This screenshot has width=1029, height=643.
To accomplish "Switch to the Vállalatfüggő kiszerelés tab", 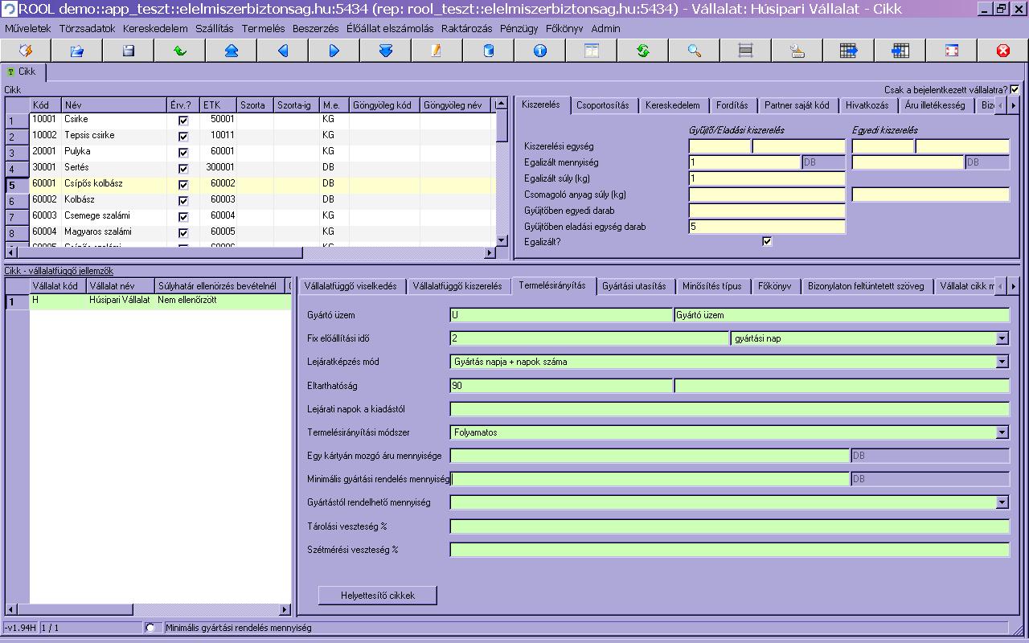I will (457, 286).
